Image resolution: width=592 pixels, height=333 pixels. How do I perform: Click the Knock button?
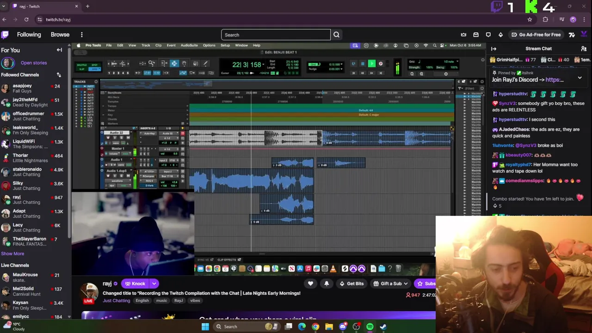(x=135, y=284)
